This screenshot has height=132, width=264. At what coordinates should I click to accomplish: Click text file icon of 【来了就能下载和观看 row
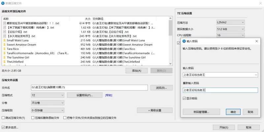coord(5,28)
